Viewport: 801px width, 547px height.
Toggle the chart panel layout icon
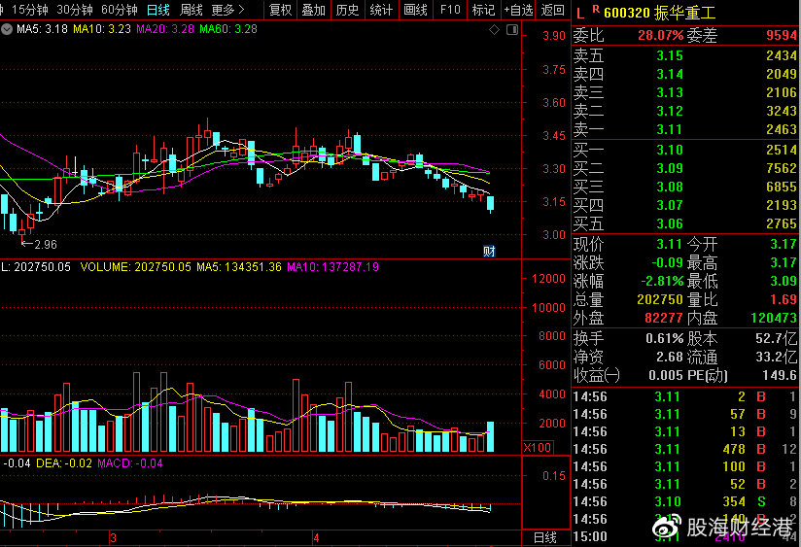coord(512,29)
